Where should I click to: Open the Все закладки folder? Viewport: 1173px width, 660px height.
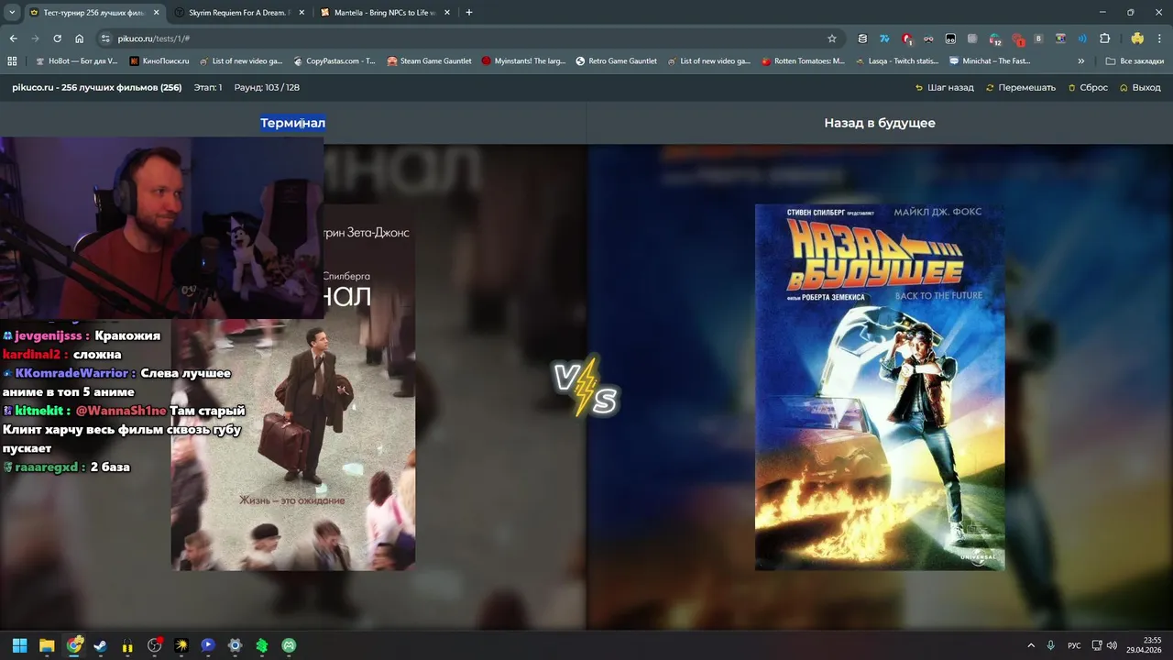coord(1135,61)
